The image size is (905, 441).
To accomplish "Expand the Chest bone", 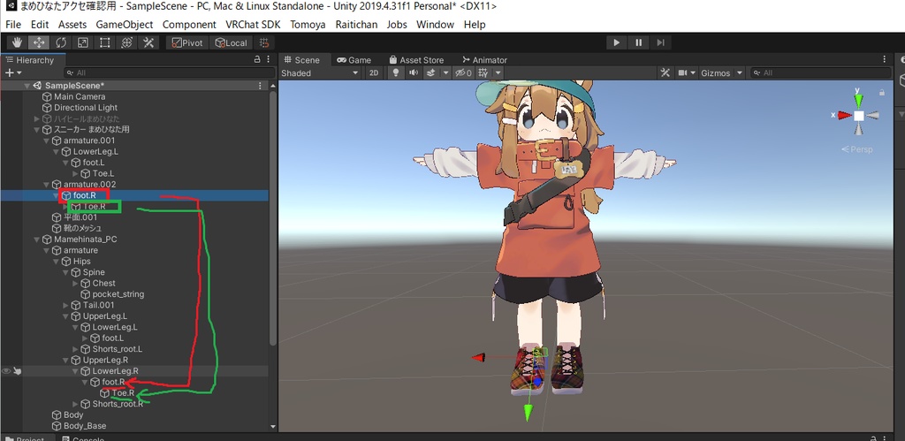I will (76, 284).
